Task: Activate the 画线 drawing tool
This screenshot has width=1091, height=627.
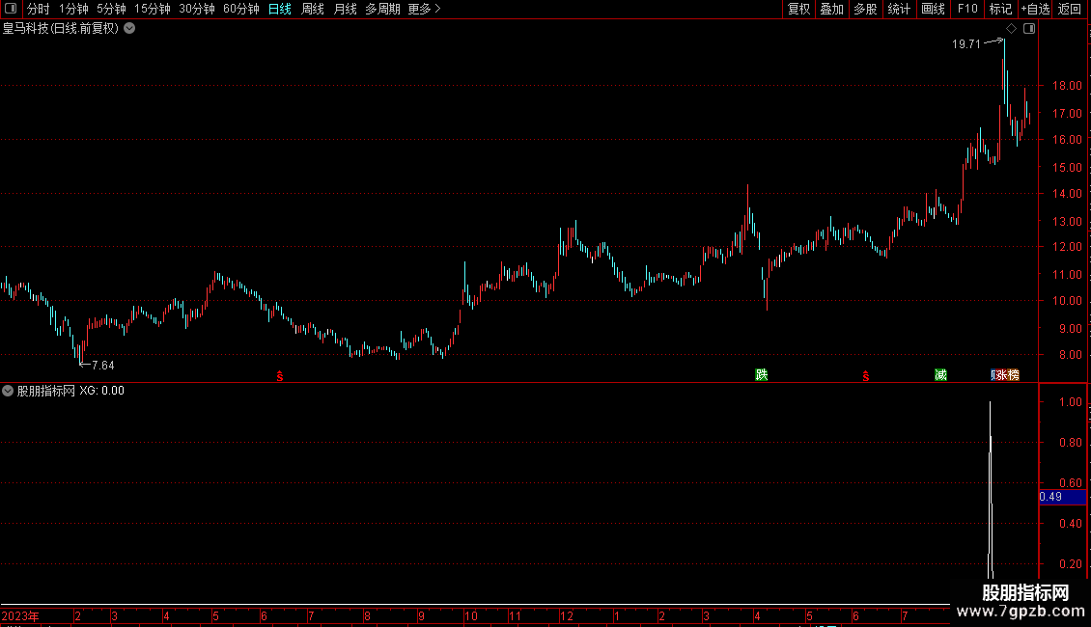Action: (x=933, y=9)
